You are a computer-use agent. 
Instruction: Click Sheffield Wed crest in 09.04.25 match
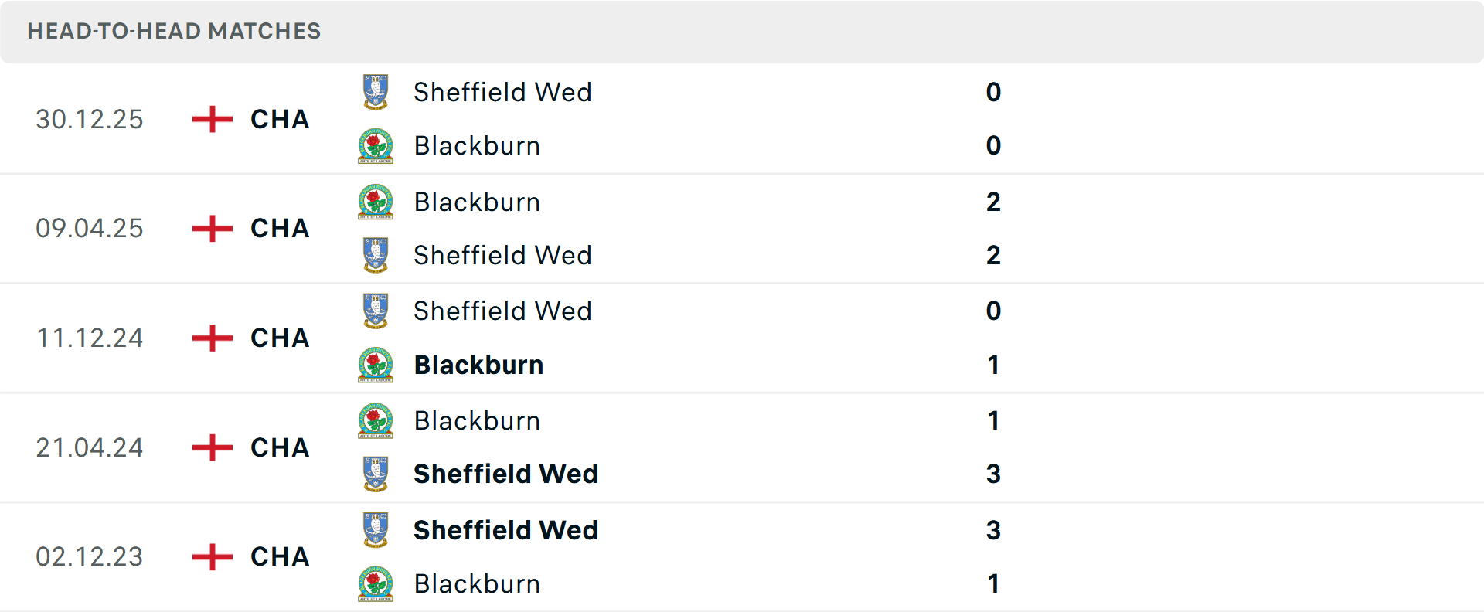click(376, 255)
